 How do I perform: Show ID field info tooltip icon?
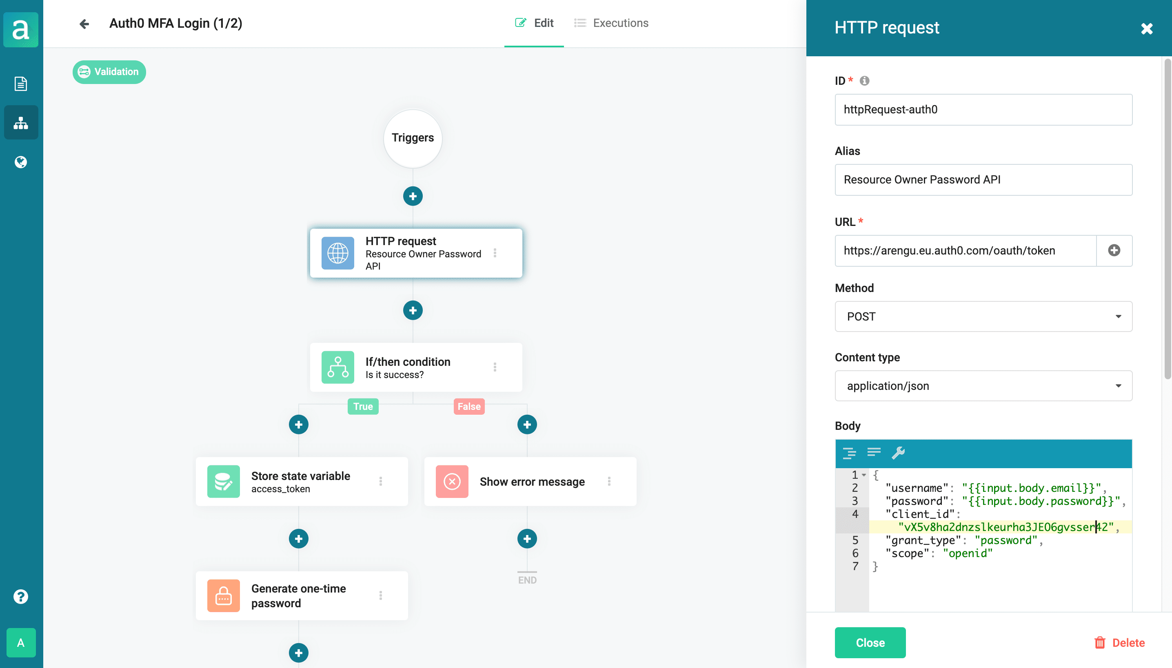click(x=864, y=81)
